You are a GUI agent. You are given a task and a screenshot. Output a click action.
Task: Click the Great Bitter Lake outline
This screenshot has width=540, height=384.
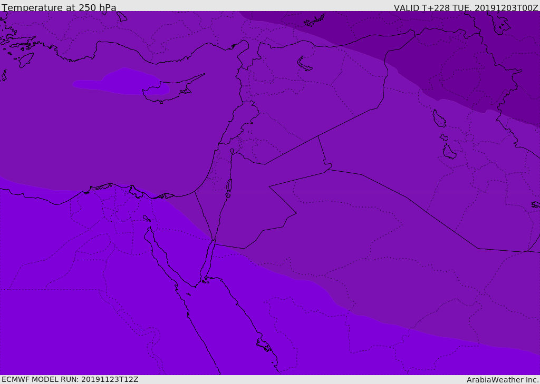(x=147, y=218)
